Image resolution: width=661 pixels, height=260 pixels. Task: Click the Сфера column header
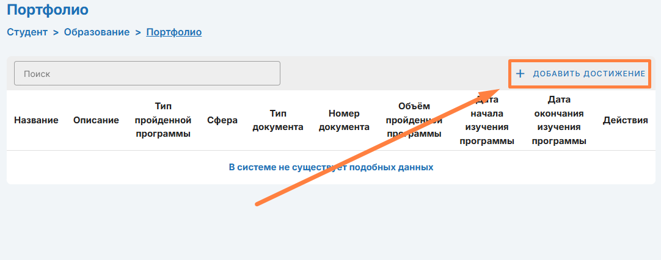coord(222,120)
